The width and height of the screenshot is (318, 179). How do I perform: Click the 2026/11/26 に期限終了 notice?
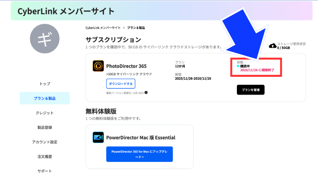[x=257, y=70]
